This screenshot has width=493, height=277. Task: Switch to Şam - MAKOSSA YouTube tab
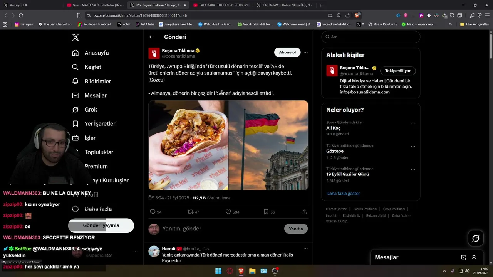coord(95,5)
